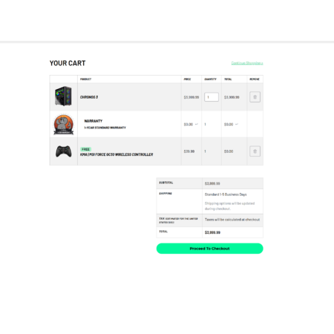Open the Force GC30 Wireless Controller product link
The width and height of the screenshot is (334, 334).
tap(117, 154)
